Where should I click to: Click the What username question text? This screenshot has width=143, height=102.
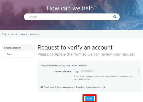[x=64, y=66]
